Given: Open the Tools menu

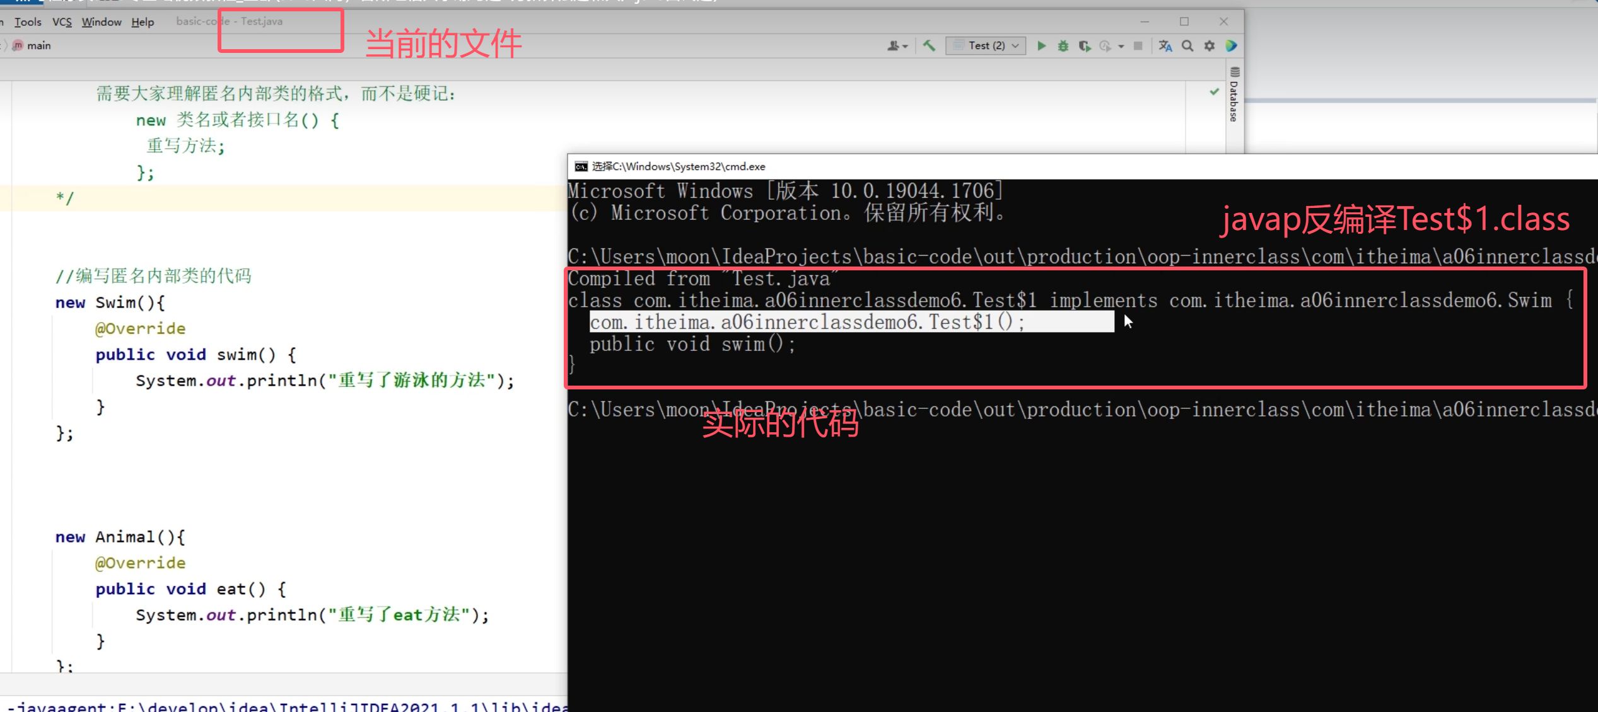Looking at the screenshot, I should (28, 22).
